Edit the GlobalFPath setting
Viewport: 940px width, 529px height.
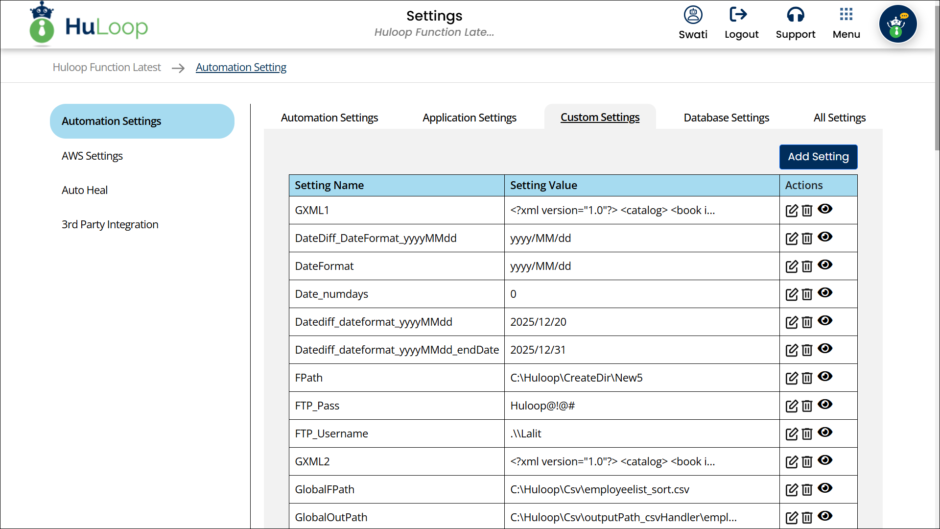coord(791,490)
